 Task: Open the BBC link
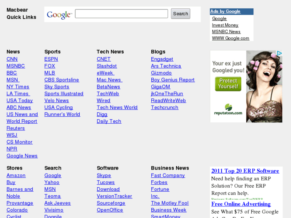12,73
